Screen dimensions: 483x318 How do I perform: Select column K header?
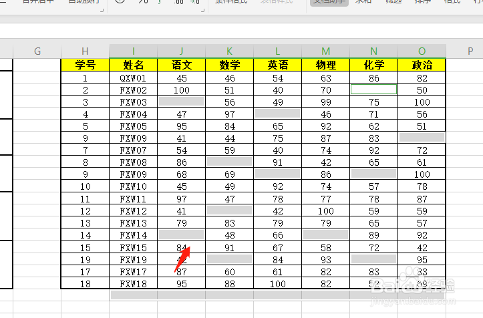click(230, 51)
